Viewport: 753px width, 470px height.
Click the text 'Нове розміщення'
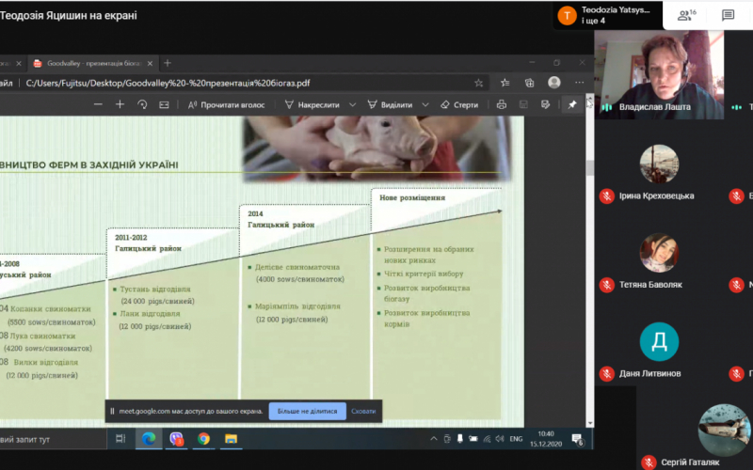pyautogui.click(x=412, y=197)
